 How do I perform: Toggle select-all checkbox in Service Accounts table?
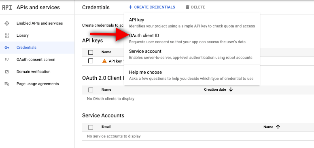(x=91, y=127)
